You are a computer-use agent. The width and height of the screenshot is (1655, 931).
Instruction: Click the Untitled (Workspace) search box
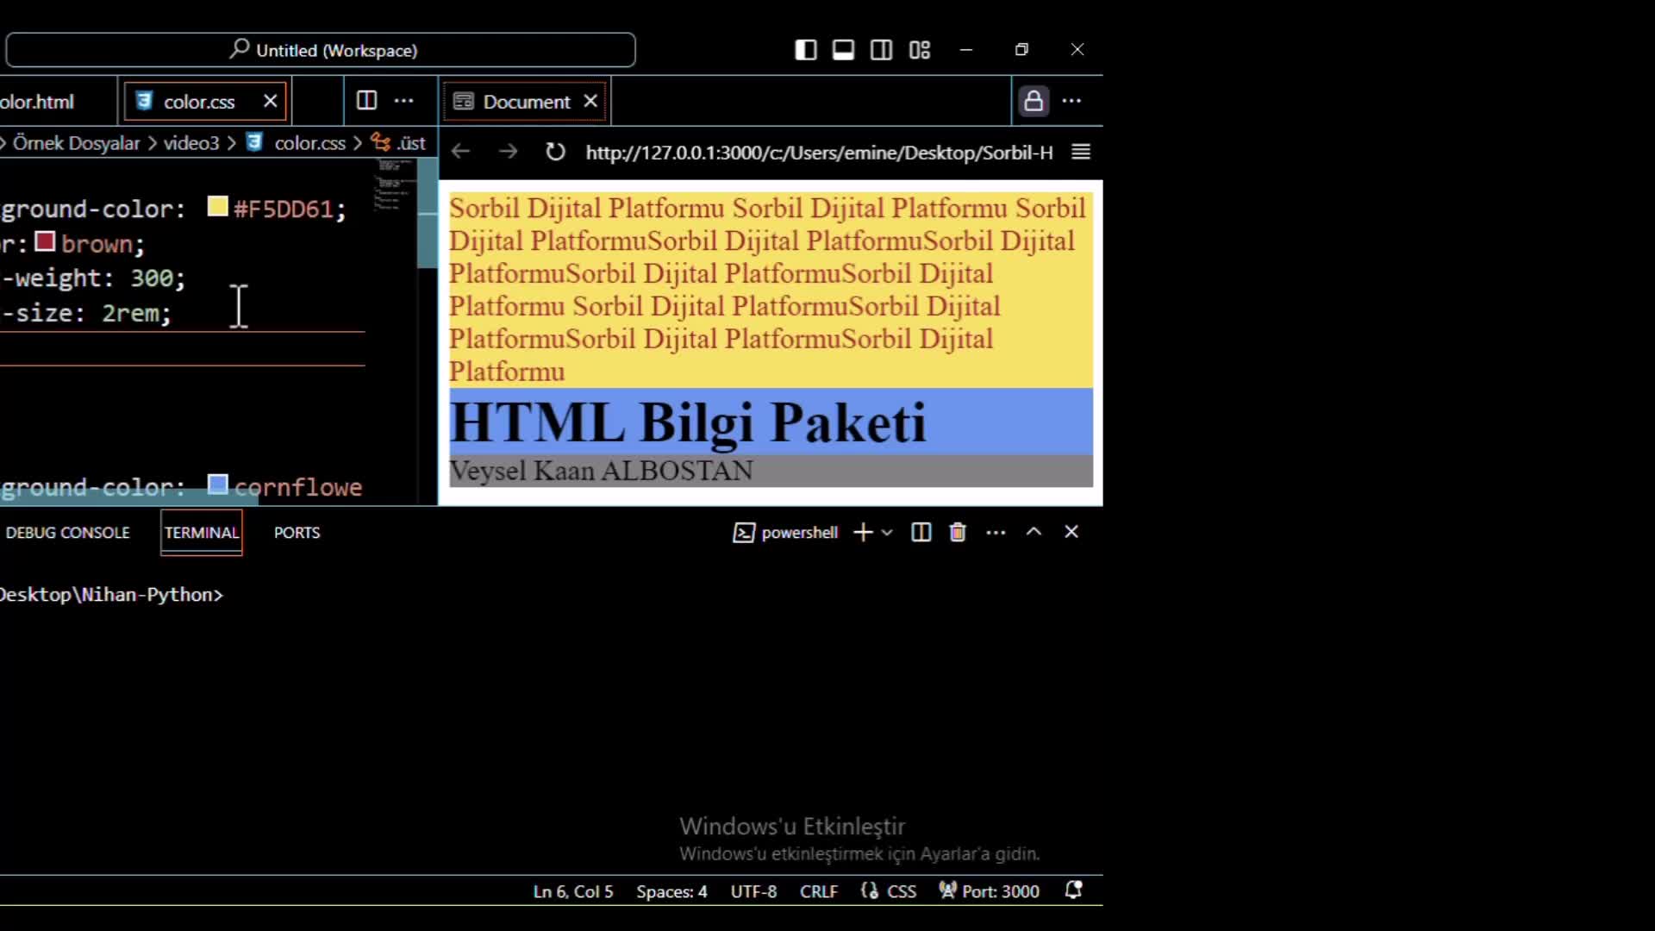(x=321, y=50)
